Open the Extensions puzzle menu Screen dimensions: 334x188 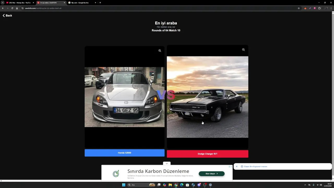(319, 8)
